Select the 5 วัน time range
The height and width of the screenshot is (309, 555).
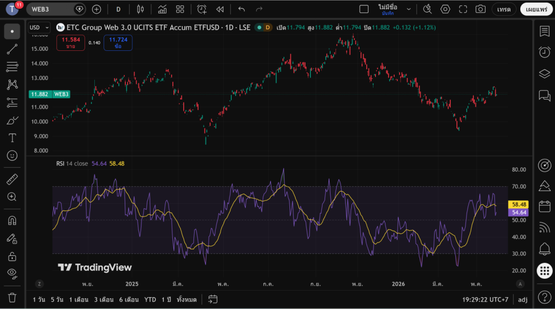tap(57, 299)
